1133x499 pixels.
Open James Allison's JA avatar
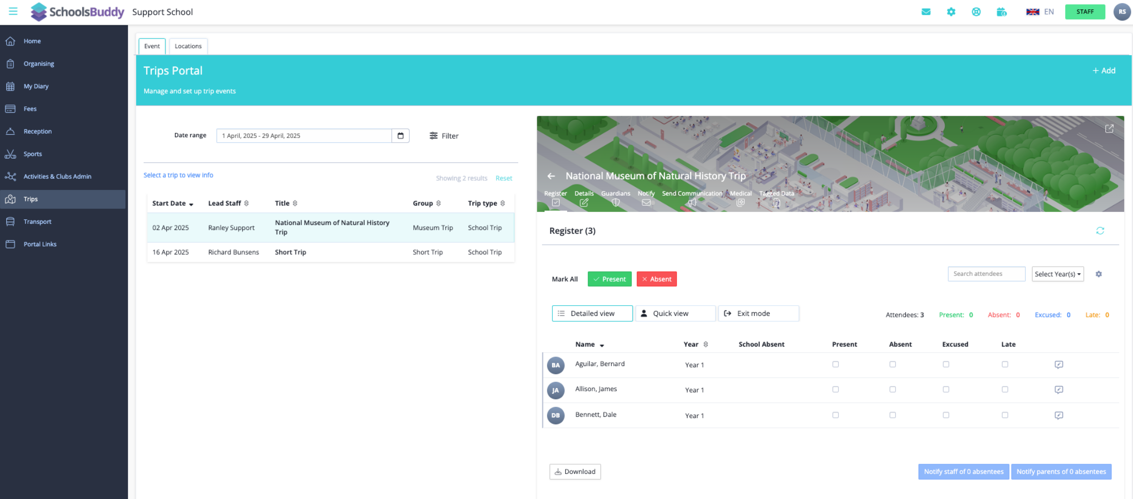point(556,390)
